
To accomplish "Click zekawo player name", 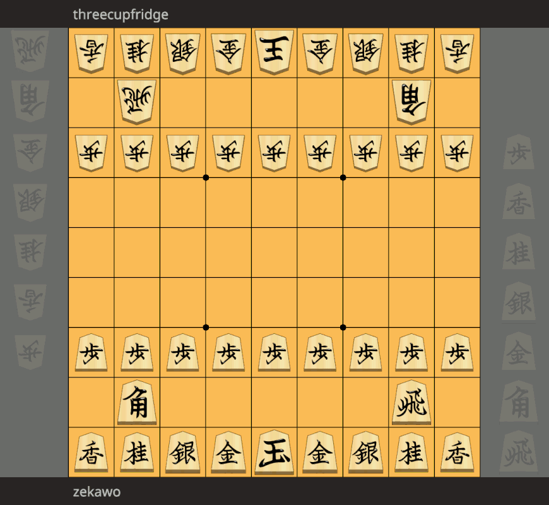I will click(97, 492).
